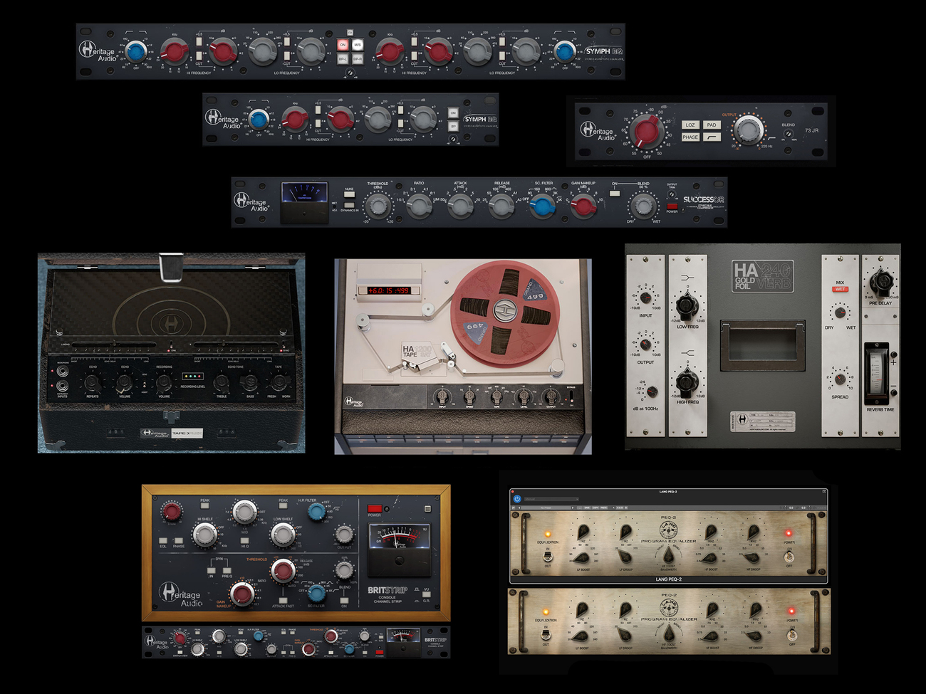Image resolution: width=926 pixels, height=694 pixels.
Task: Flip the POWER ON/OFF switch in the LANG PEQ-2 window
Action: pyautogui.click(x=789, y=556)
